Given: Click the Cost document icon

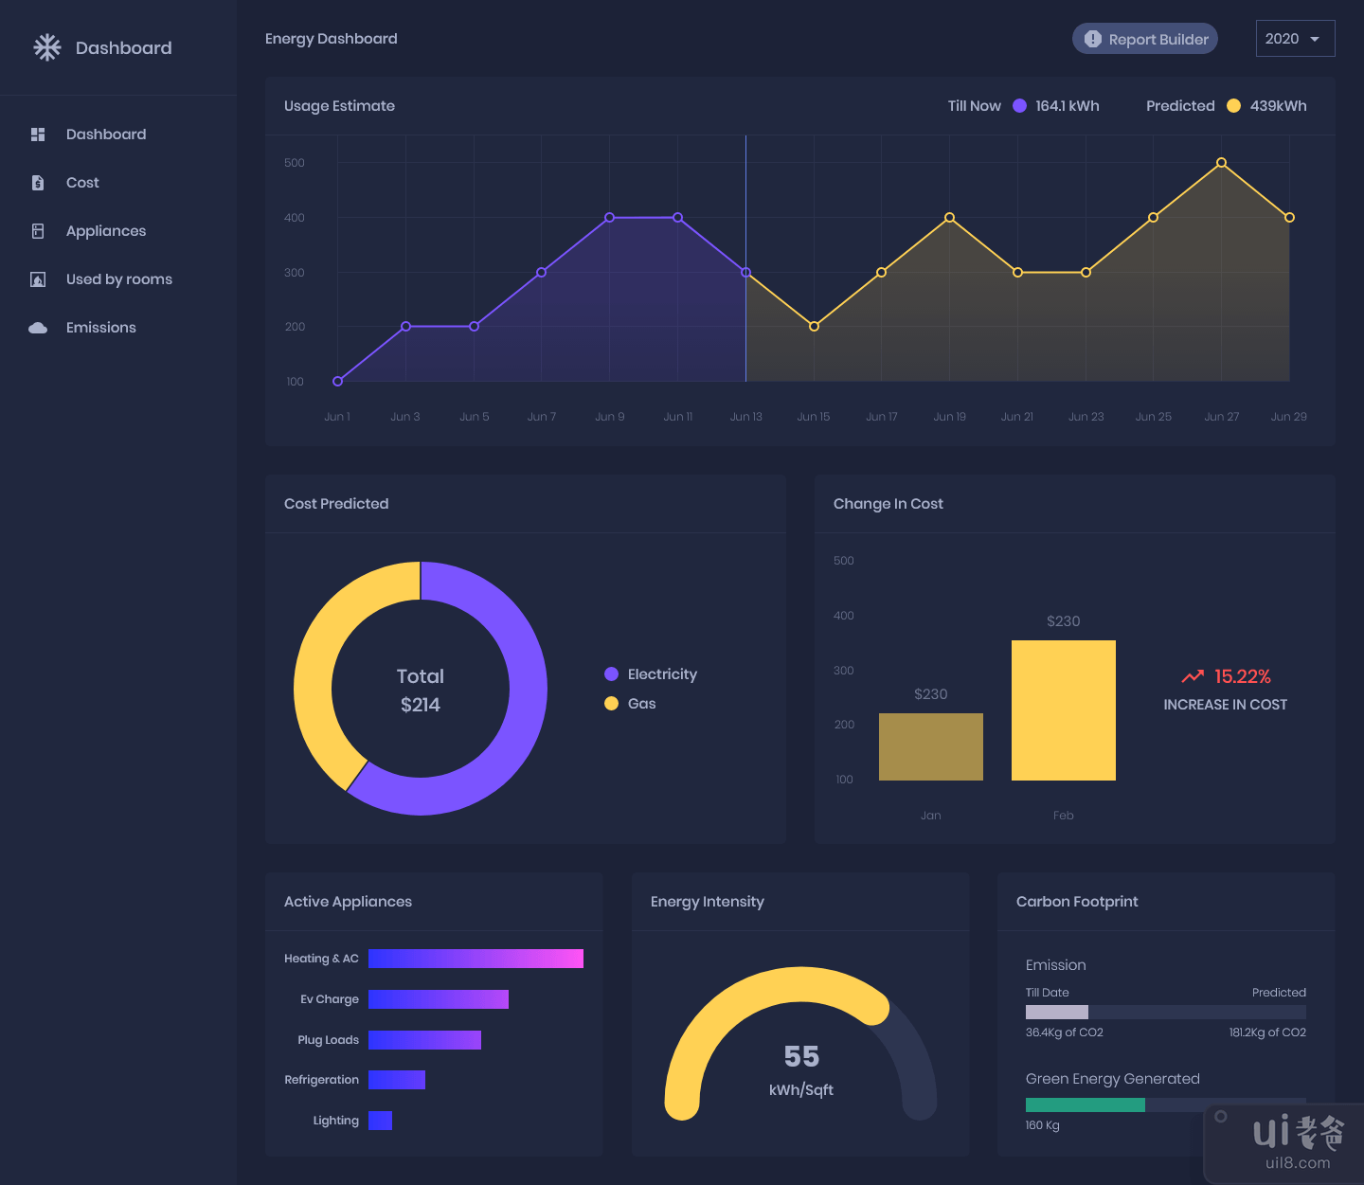Looking at the screenshot, I should pyautogui.click(x=38, y=183).
